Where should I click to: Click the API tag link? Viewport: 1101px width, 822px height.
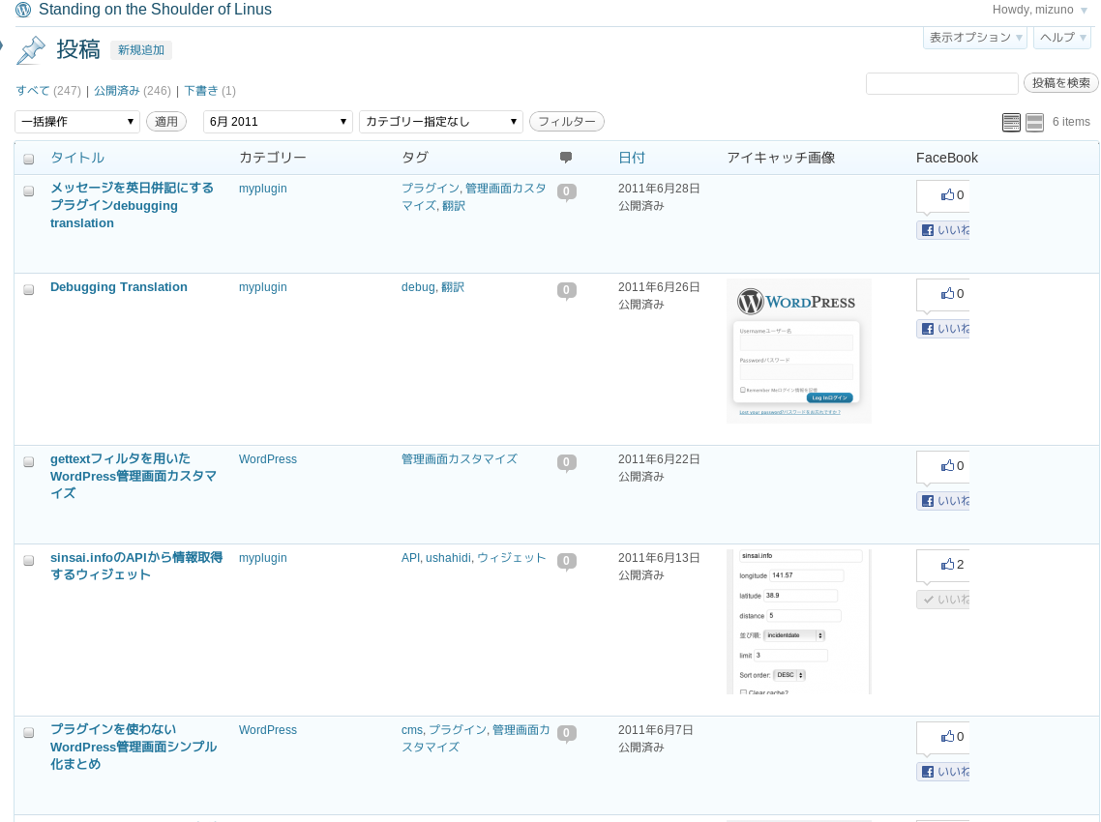(x=411, y=558)
